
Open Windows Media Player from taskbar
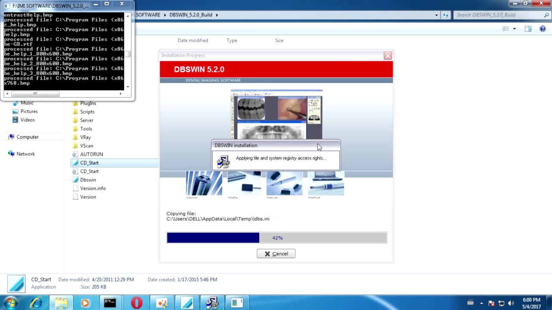[85, 303]
